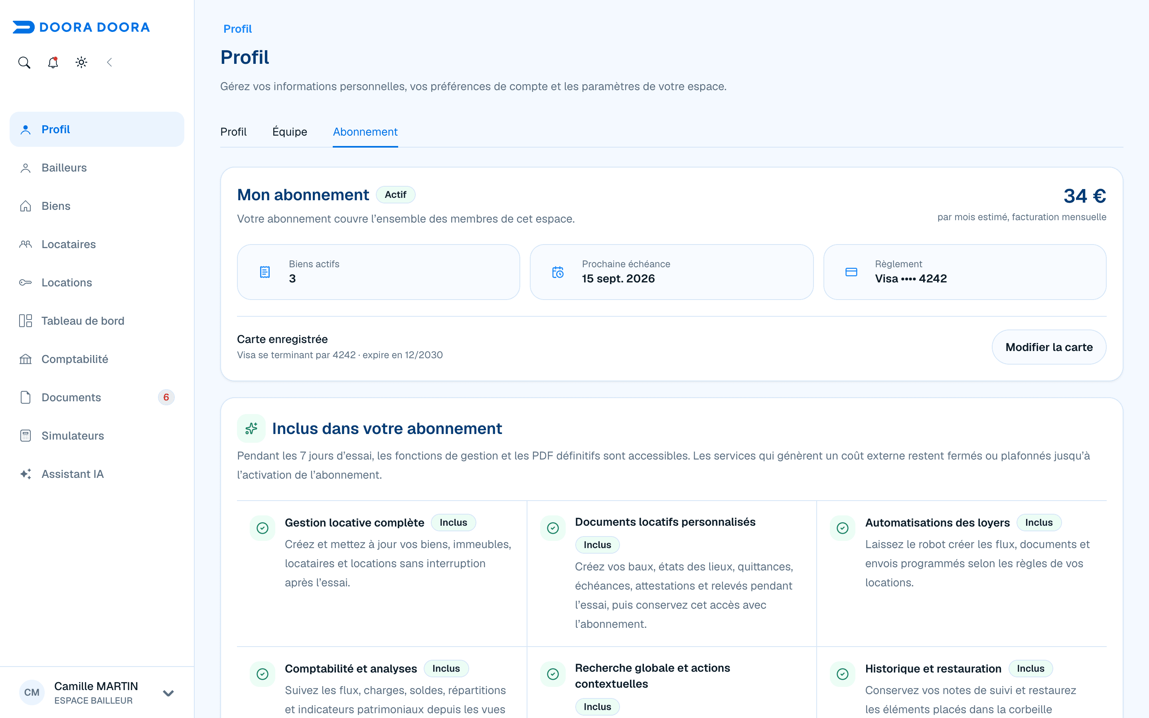Click the 34 € price amount

point(1085,195)
